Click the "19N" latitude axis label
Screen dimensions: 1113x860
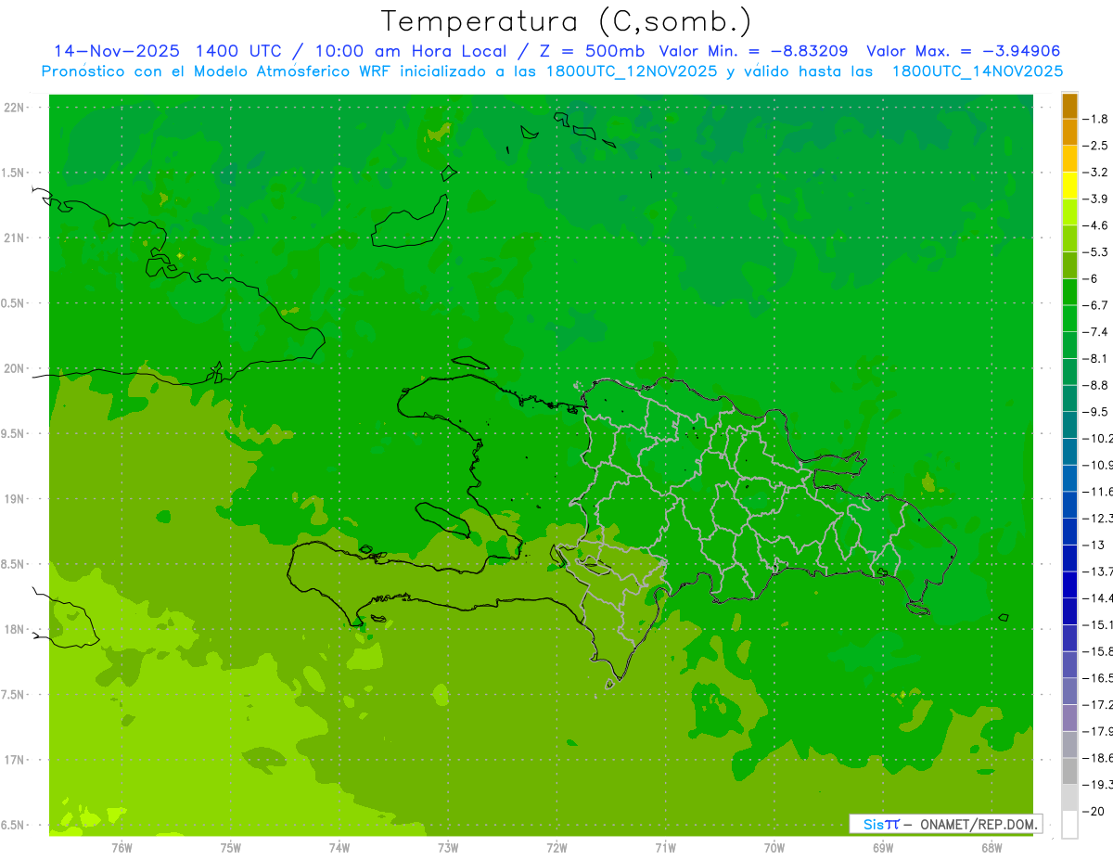[14, 499]
